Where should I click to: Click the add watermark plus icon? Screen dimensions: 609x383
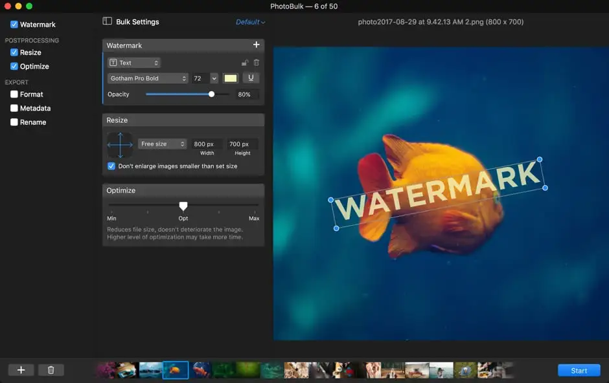coord(256,45)
